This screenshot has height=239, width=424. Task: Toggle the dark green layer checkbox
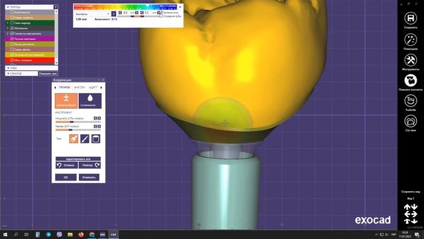point(12,23)
